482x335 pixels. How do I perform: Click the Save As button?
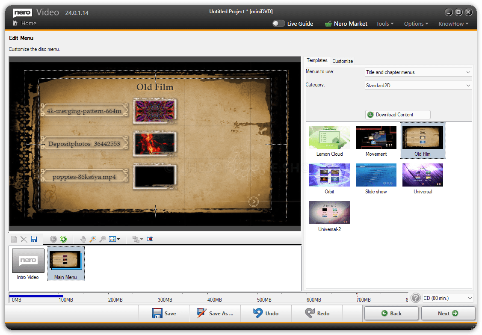click(215, 313)
